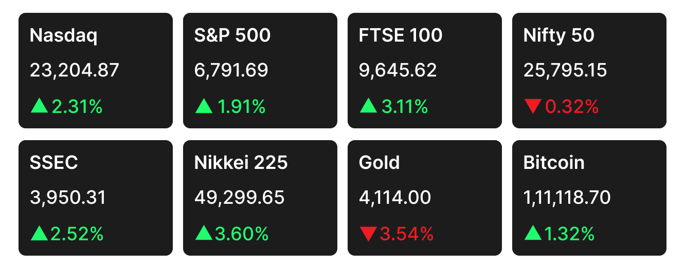This screenshot has height=269, width=685.
Task: Click the Nikkei 225 value 49,299.65
Action: (240, 197)
